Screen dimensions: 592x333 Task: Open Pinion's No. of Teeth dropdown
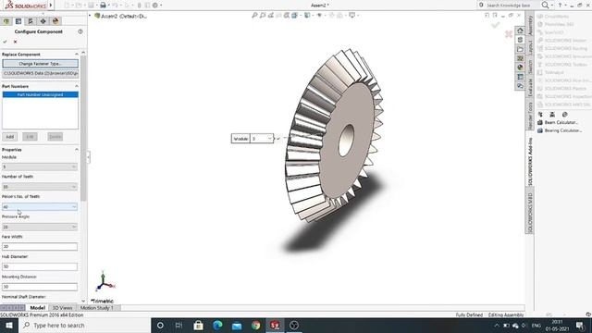[x=40, y=207]
